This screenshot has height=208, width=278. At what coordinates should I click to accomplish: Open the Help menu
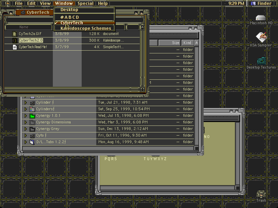click(103, 3)
